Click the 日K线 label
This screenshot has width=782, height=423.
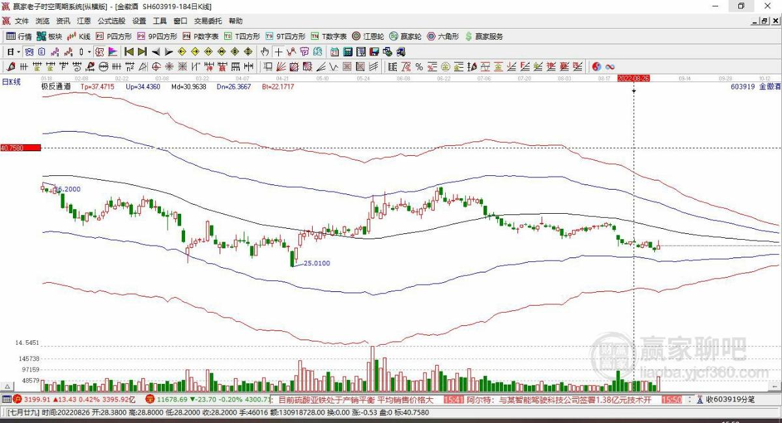pos(11,81)
